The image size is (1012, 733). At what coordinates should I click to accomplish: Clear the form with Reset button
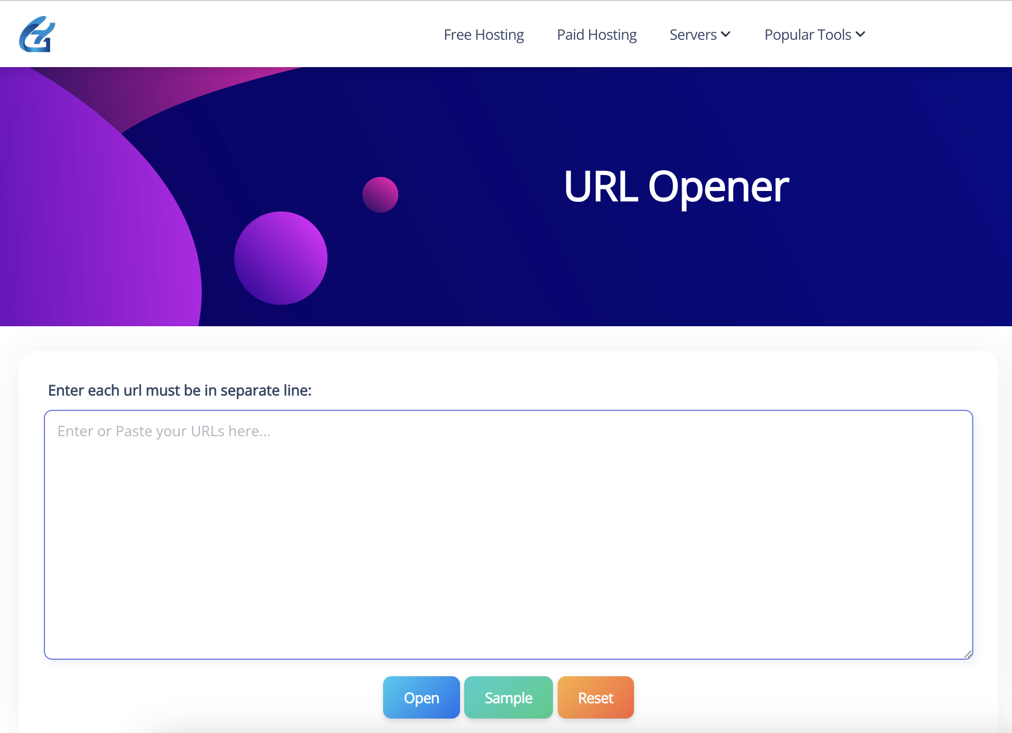pos(595,697)
